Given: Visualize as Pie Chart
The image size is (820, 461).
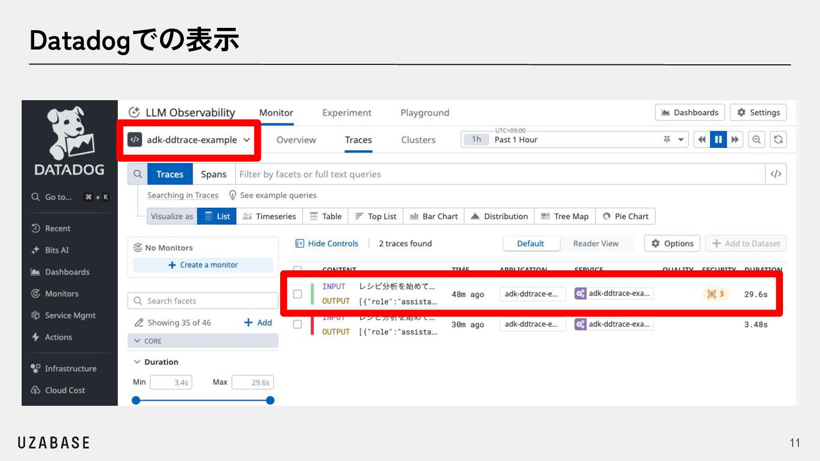Looking at the screenshot, I should (x=626, y=216).
